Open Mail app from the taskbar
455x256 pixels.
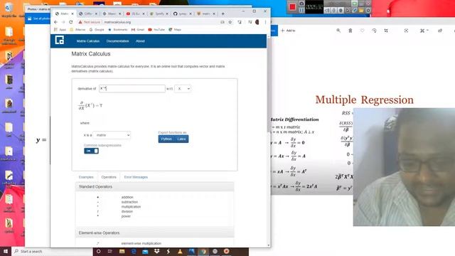point(145,251)
